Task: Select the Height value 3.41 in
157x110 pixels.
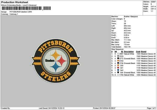Action: (x=153, y=6)
